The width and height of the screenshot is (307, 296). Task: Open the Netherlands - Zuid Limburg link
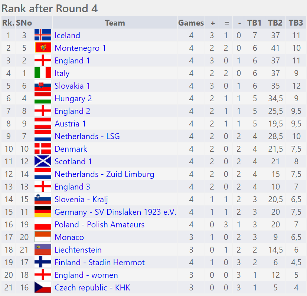(x=104, y=174)
